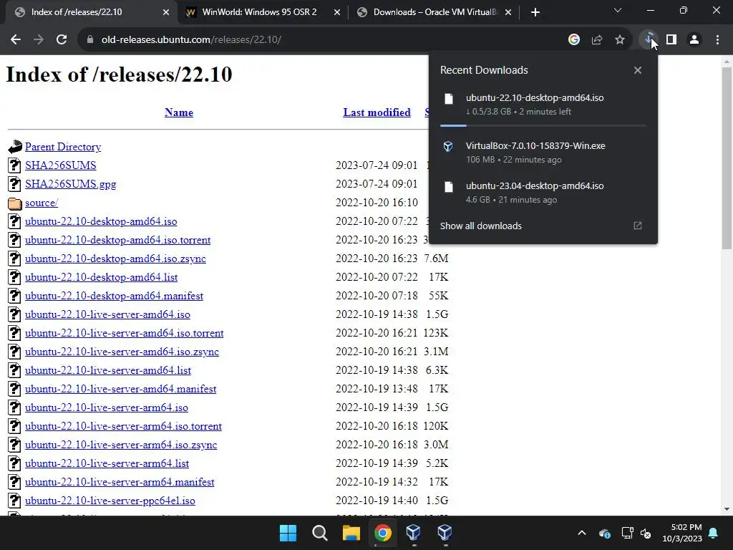733x550 pixels.
Task: Open the side panel icon
Action: click(671, 40)
